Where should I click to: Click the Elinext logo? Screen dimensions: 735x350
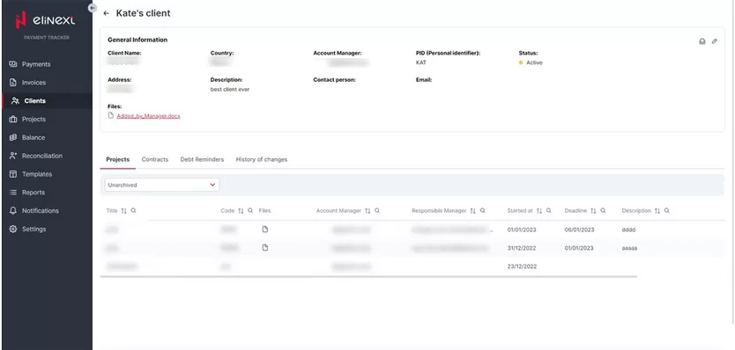[x=45, y=20]
